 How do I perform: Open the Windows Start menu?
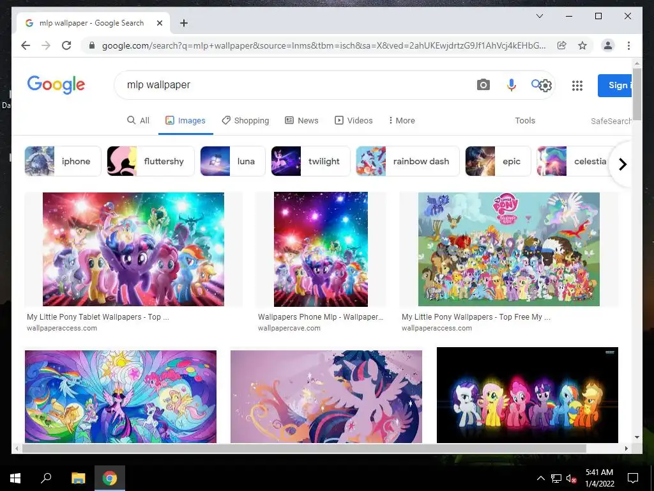tap(15, 478)
